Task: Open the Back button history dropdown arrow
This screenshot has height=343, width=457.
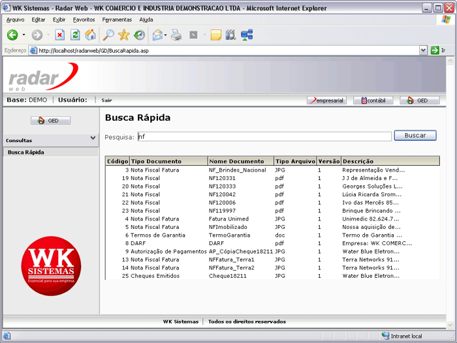Action: click(24, 35)
